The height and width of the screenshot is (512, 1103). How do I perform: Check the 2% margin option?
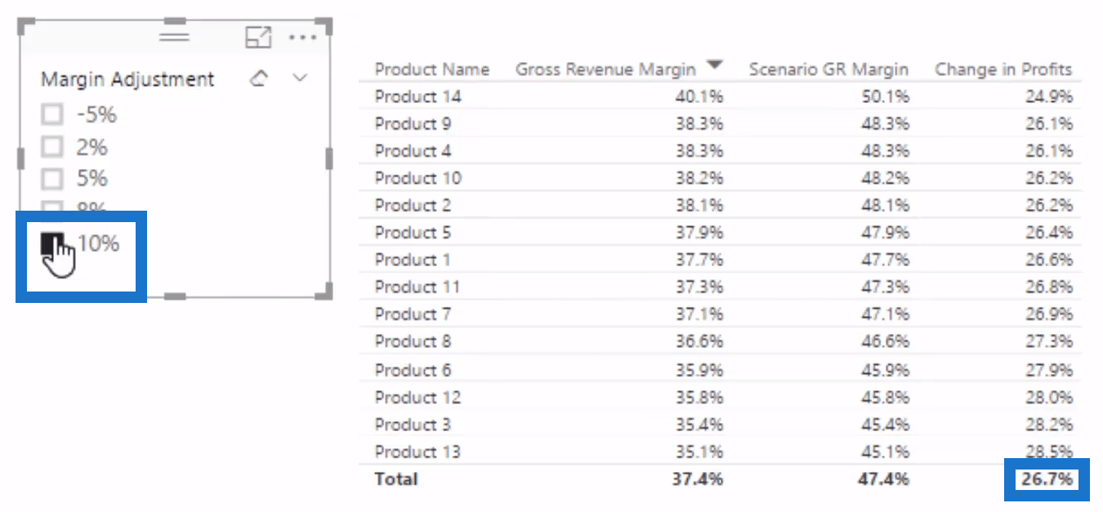pos(52,147)
